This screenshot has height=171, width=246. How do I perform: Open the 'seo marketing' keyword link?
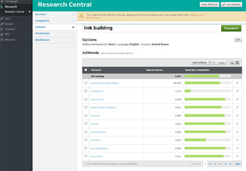(x=98, y=132)
